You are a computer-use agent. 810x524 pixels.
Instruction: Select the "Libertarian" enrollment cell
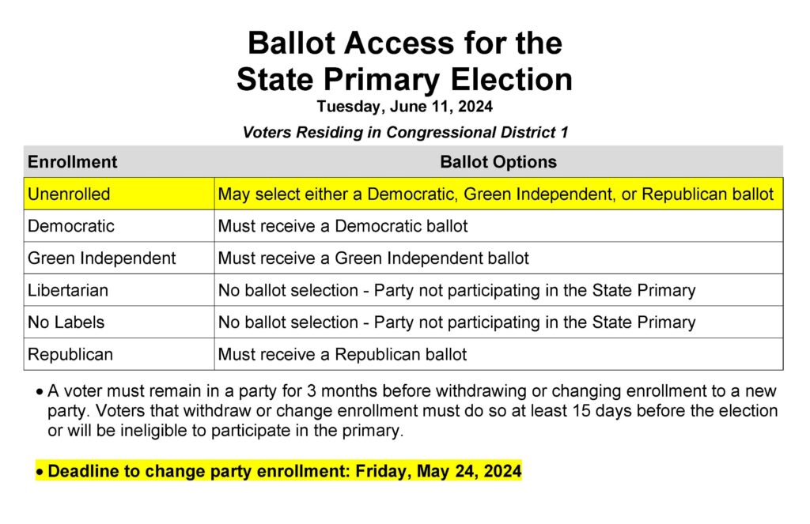point(68,290)
